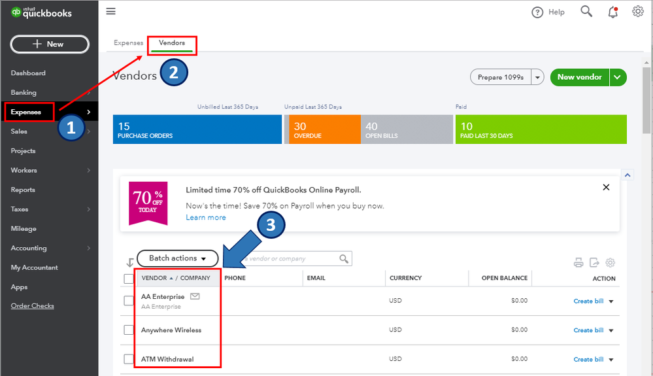Expand the Expenses sidebar submenu arrow
This screenshot has height=376, width=653.
pyautogui.click(x=89, y=112)
